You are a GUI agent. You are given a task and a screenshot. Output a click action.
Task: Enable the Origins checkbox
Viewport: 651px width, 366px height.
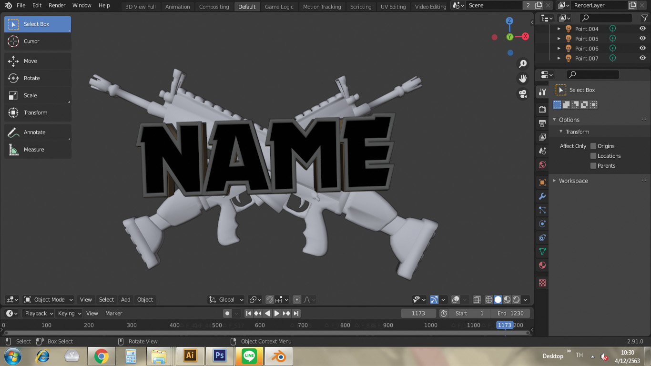point(593,146)
